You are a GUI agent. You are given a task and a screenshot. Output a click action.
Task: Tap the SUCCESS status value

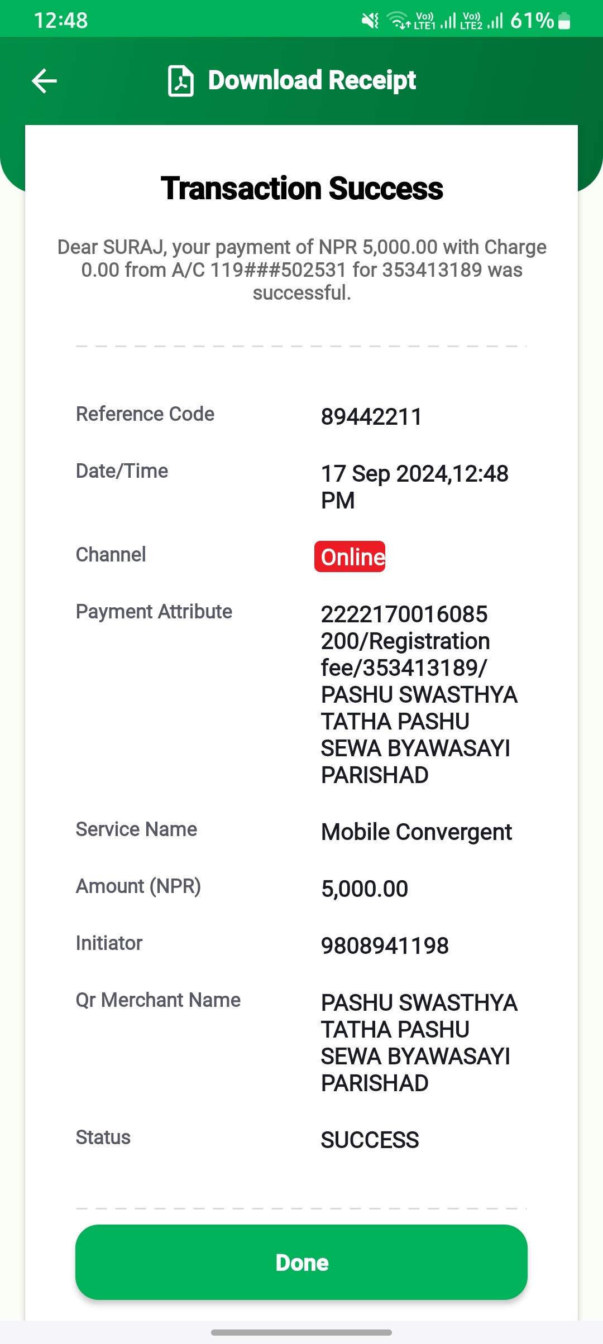click(x=370, y=1140)
